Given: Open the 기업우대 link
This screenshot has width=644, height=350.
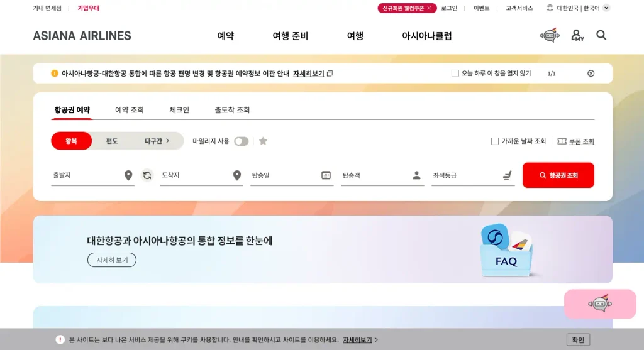Looking at the screenshot, I should point(88,8).
